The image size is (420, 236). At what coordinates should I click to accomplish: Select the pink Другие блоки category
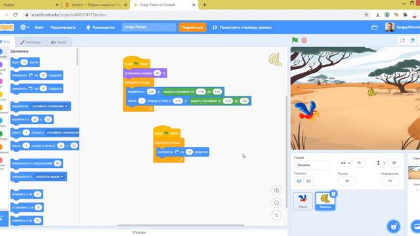point(1,160)
